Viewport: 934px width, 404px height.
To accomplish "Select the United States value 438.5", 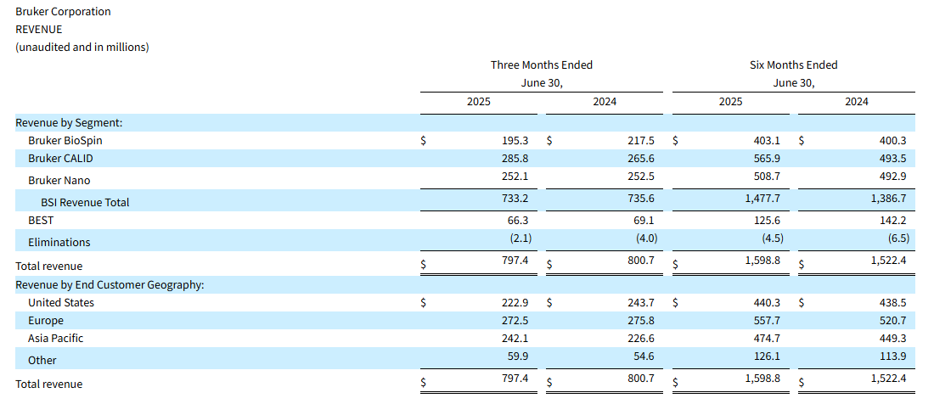I will pos(893,303).
